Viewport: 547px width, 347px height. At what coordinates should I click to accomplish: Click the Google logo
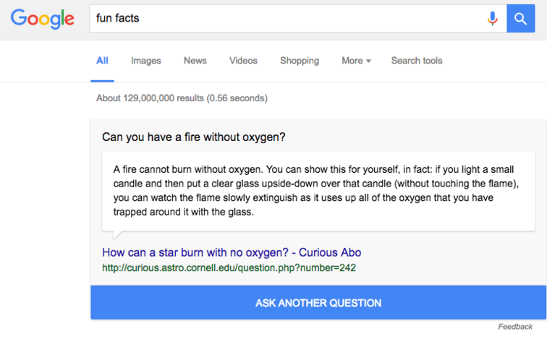pos(42,19)
